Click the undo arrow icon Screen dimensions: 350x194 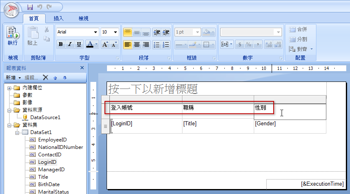pyautogui.click(x=40, y=7)
